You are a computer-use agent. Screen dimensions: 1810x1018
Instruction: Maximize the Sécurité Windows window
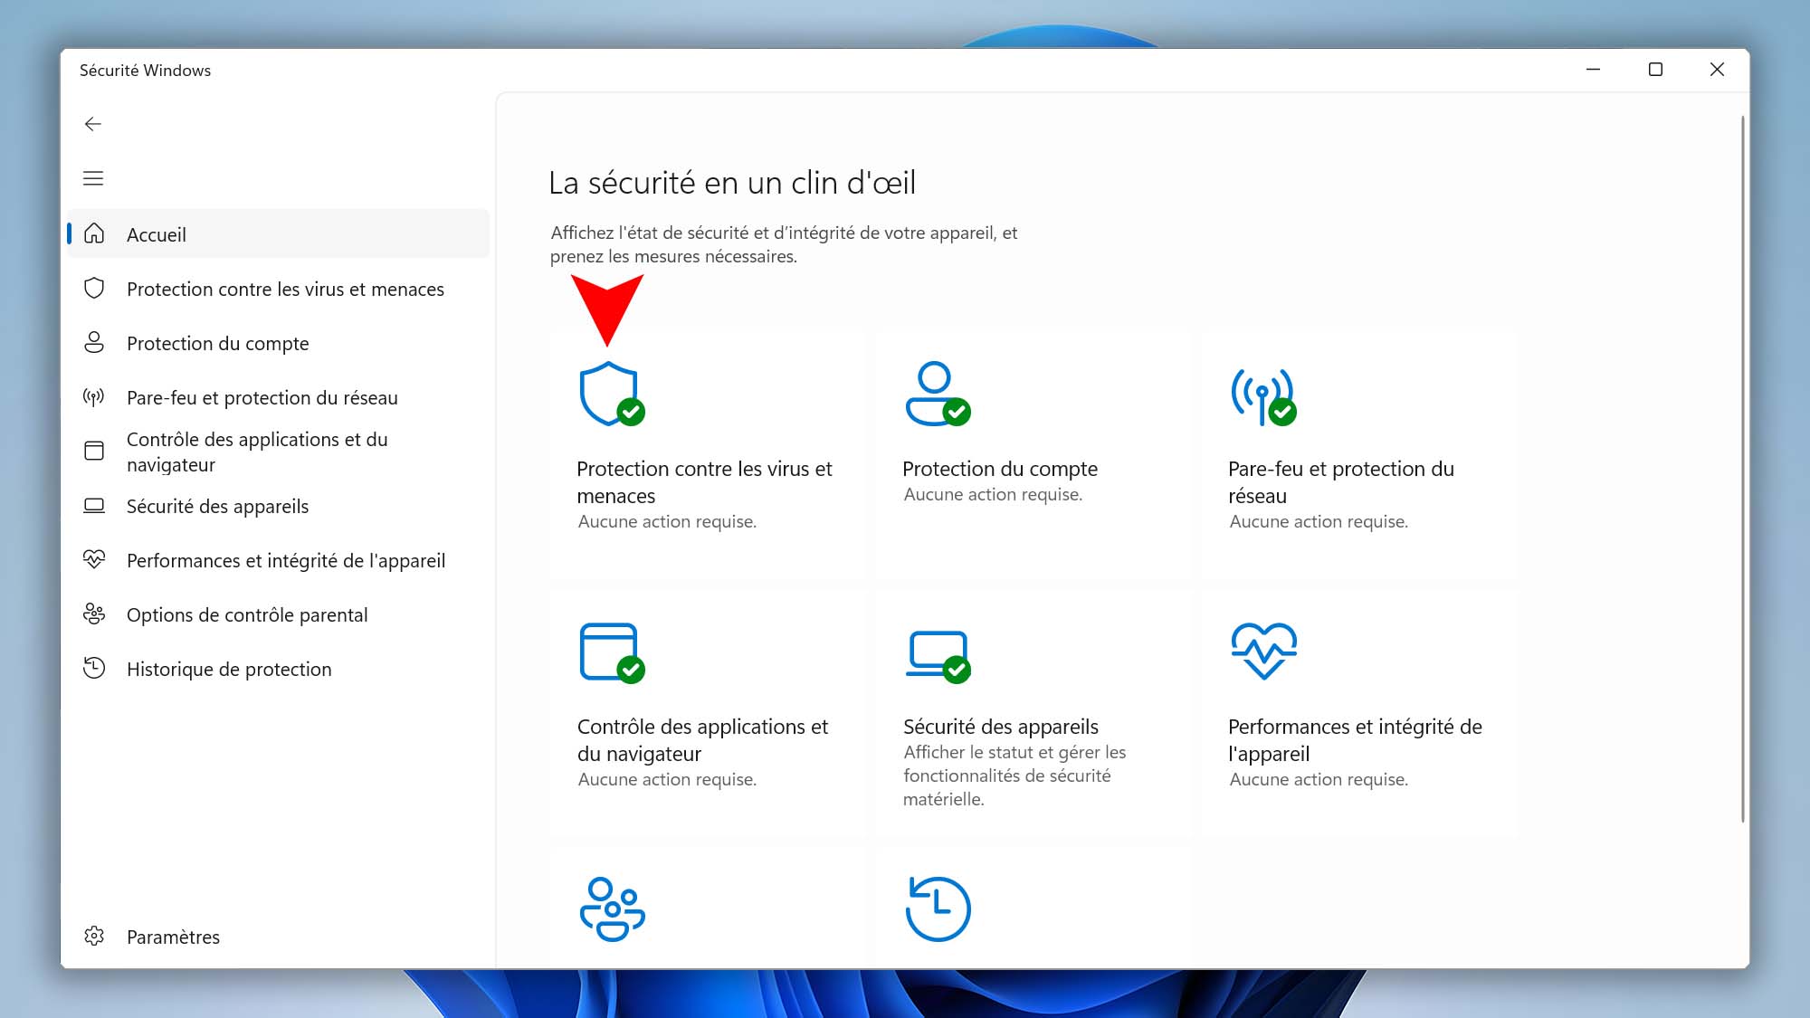pyautogui.click(x=1655, y=70)
